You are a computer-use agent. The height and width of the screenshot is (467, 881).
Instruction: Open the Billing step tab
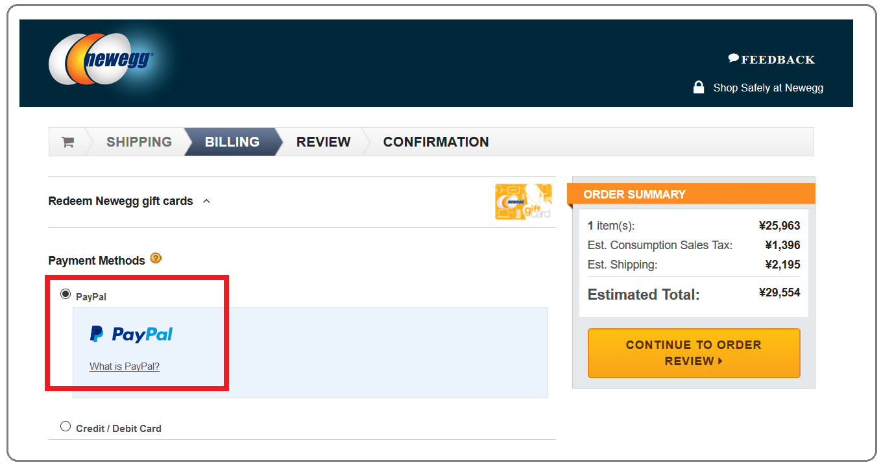pos(232,142)
